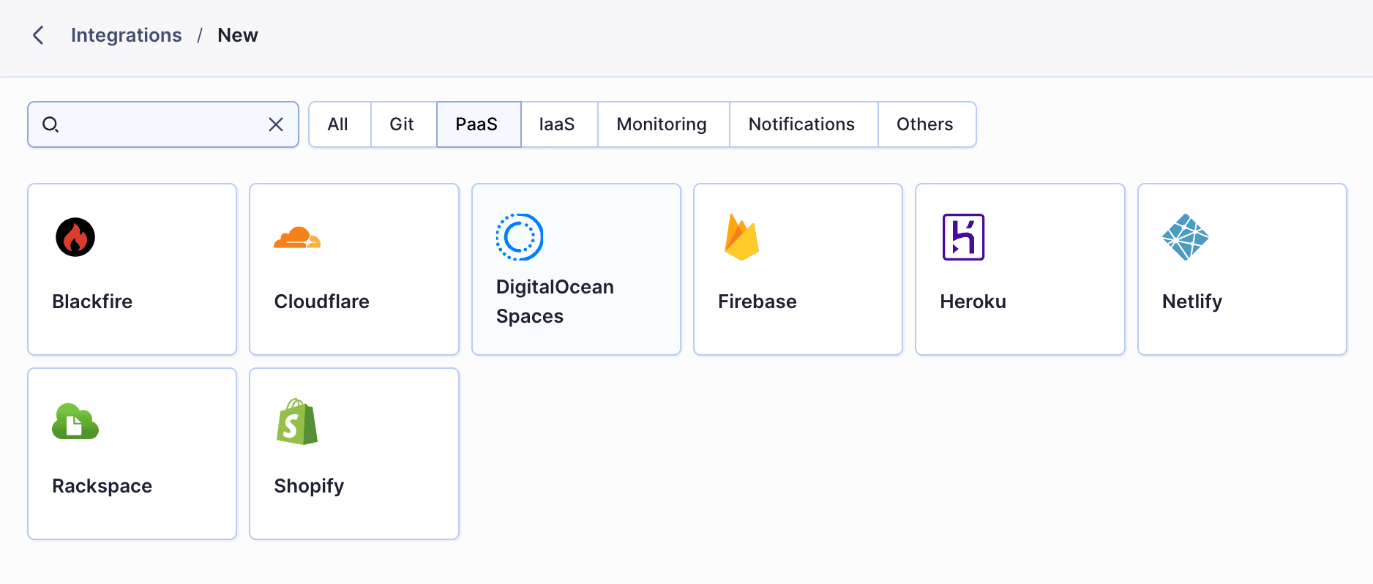This screenshot has width=1373, height=584.
Task: Click the Netlify diamond logo
Action: coord(1186,237)
